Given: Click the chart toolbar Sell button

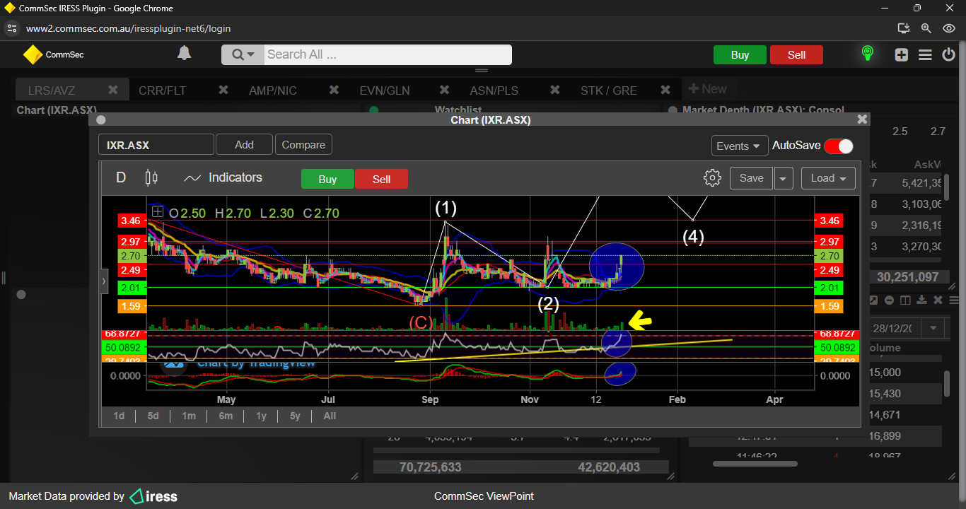Looking at the screenshot, I should [x=381, y=179].
